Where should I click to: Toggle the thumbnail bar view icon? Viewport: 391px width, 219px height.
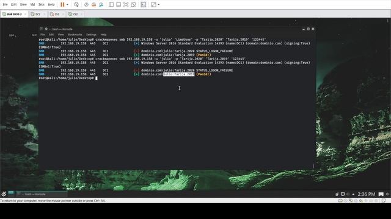(x=119, y=4)
